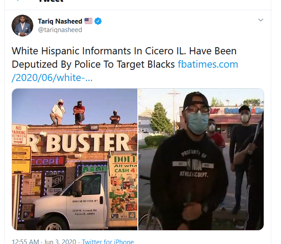This screenshot has width=281, height=244.
Task: Open Tariq Nasheed's profile avatar
Action: [22, 25]
